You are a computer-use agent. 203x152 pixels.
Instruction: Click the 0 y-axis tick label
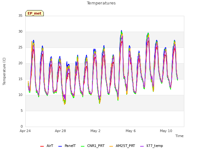point(22,127)
